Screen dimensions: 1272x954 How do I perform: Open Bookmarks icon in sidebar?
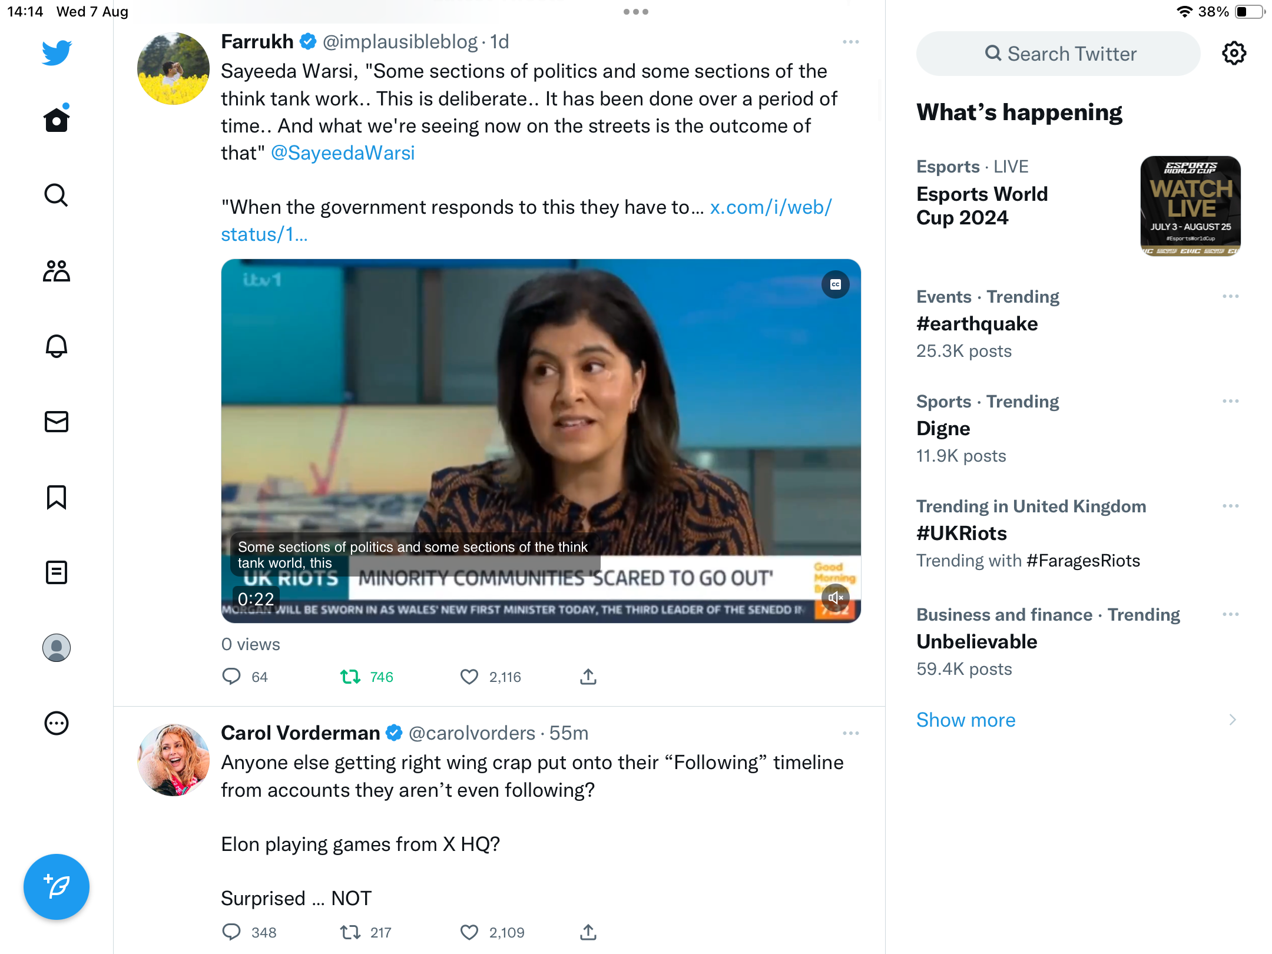click(57, 497)
